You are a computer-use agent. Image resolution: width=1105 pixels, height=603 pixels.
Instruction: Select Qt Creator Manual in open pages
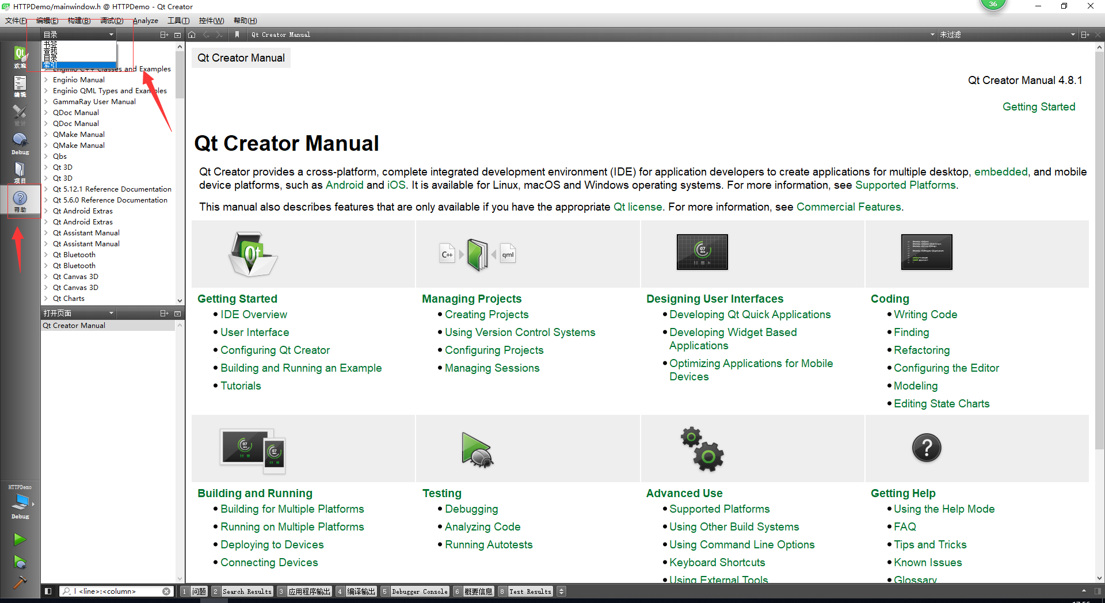pyautogui.click(x=108, y=326)
